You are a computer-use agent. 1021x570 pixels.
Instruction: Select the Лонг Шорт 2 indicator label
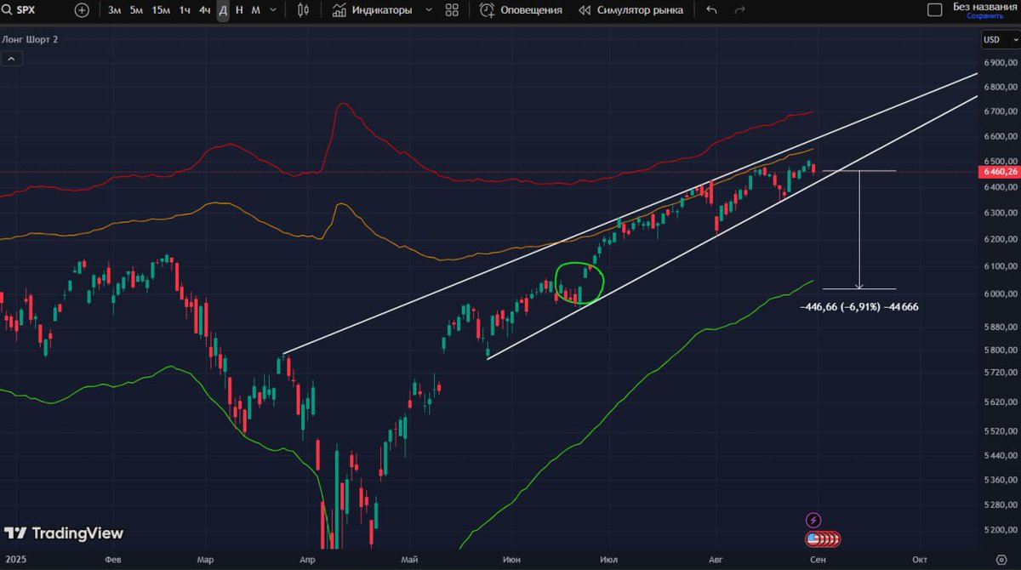click(x=31, y=39)
